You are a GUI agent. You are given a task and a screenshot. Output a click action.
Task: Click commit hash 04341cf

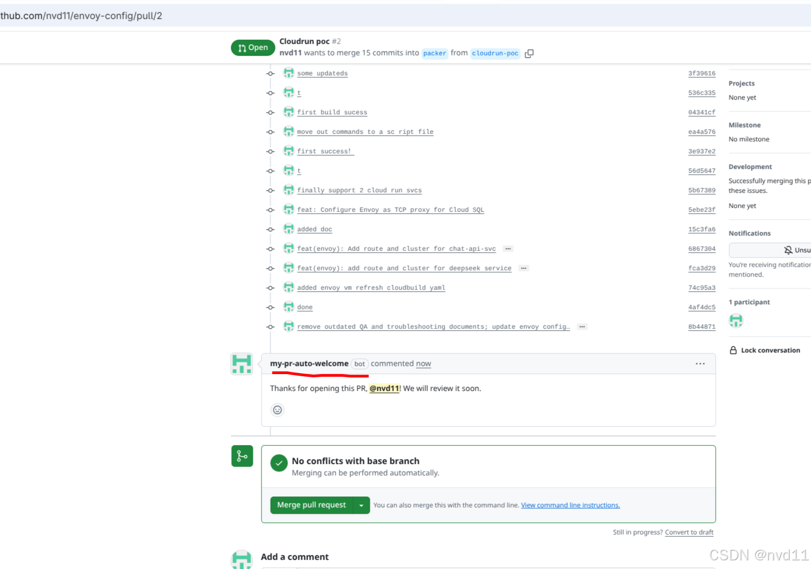[x=702, y=113]
